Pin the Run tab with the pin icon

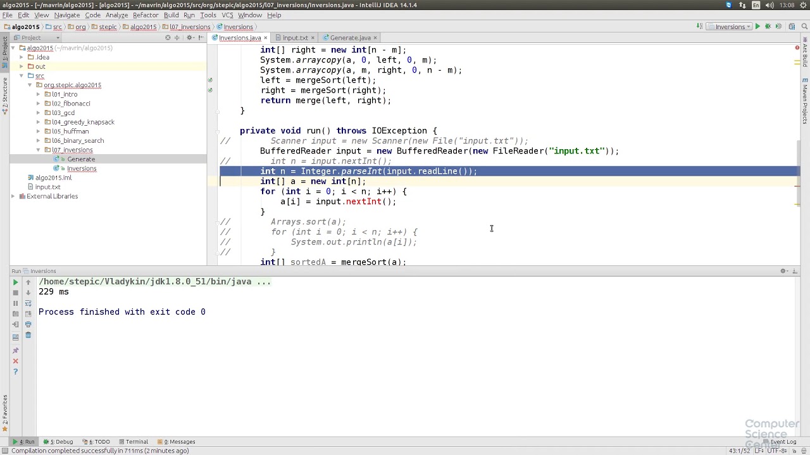click(15, 351)
